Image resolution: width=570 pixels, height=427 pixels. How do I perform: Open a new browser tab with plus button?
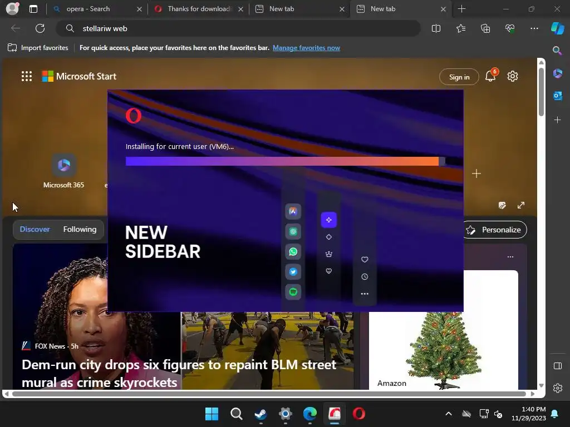pyautogui.click(x=461, y=9)
